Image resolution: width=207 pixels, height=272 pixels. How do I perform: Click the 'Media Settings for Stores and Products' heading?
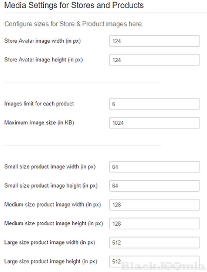click(x=74, y=5)
